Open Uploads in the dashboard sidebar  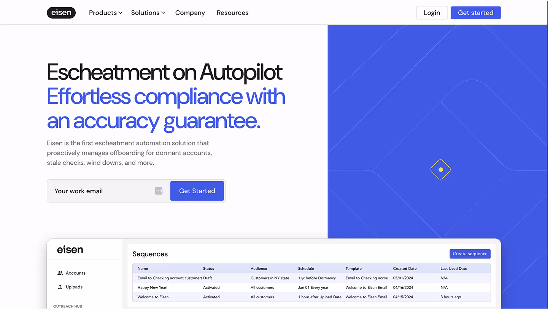coord(74,287)
